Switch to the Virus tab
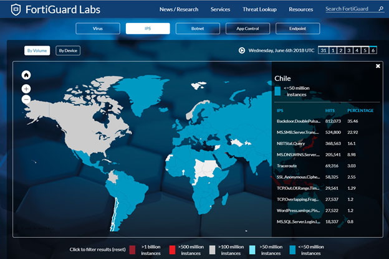Screen dimensions: 389x259 click(98, 29)
